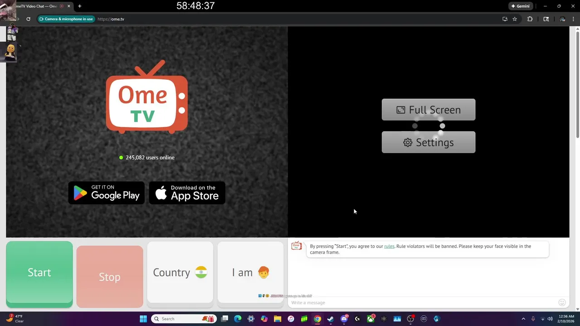Viewport: 580px width, 326px height.
Task: Open the Chrome profile avatar
Action: 562,19
